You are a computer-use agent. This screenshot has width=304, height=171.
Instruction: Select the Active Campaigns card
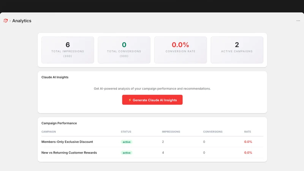pyautogui.click(x=237, y=50)
